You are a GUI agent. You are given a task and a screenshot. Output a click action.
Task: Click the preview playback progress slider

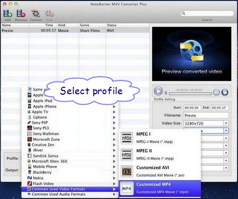(190, 94)
